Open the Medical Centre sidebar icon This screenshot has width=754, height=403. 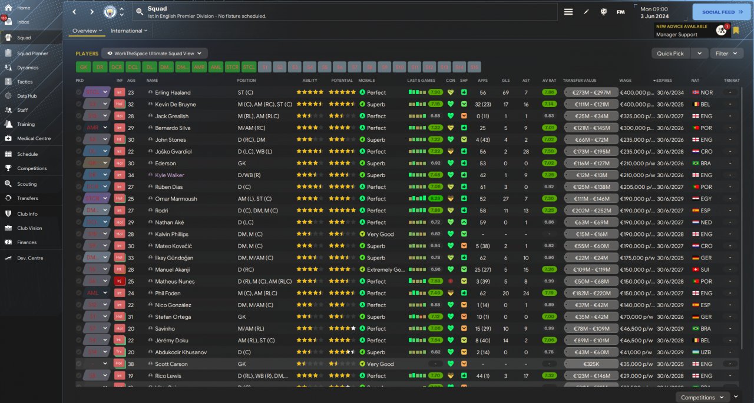pos(9,138)
